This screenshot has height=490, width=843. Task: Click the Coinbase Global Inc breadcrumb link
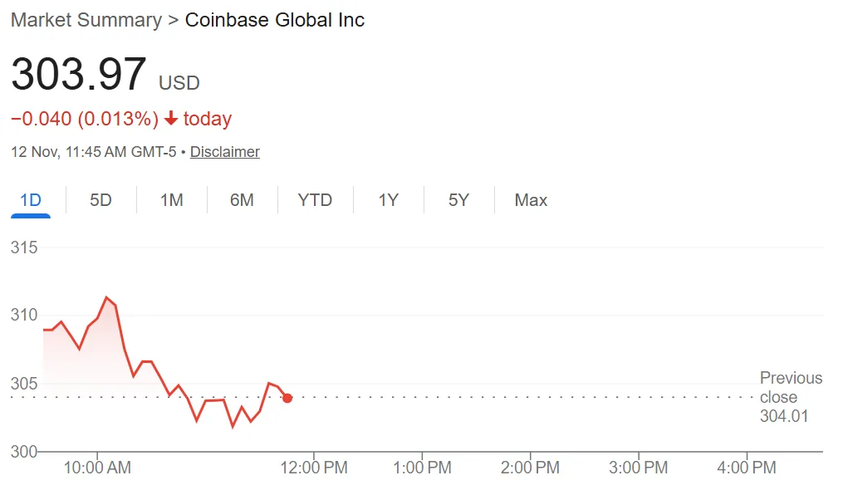(274, 19)
